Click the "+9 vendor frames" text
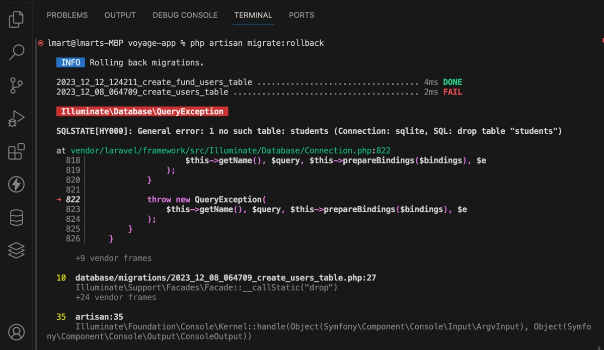 point(113,258)
